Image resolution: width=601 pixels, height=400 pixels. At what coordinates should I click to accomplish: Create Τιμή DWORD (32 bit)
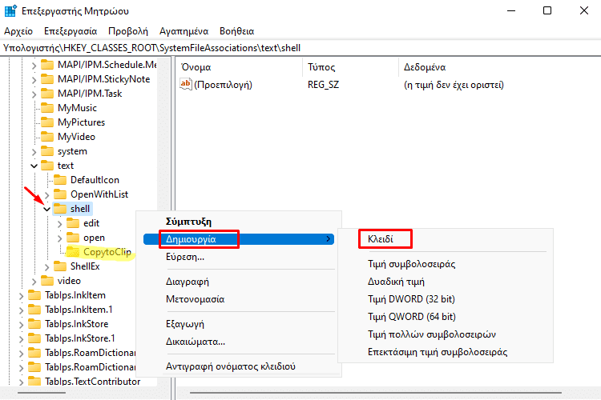tap(446, 299)
